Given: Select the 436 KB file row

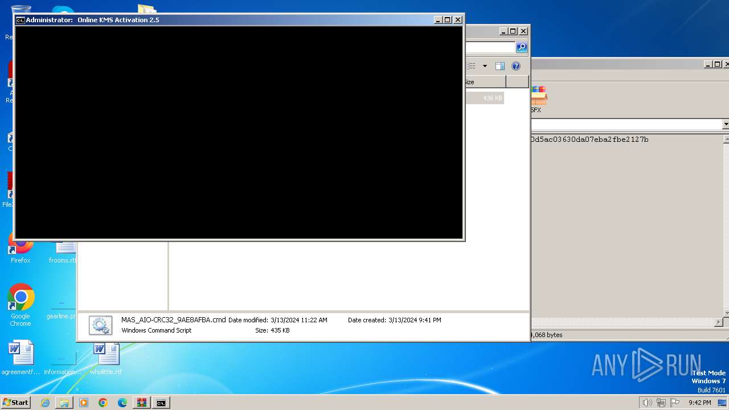Looking at the screenshot, I should (484, 98).
